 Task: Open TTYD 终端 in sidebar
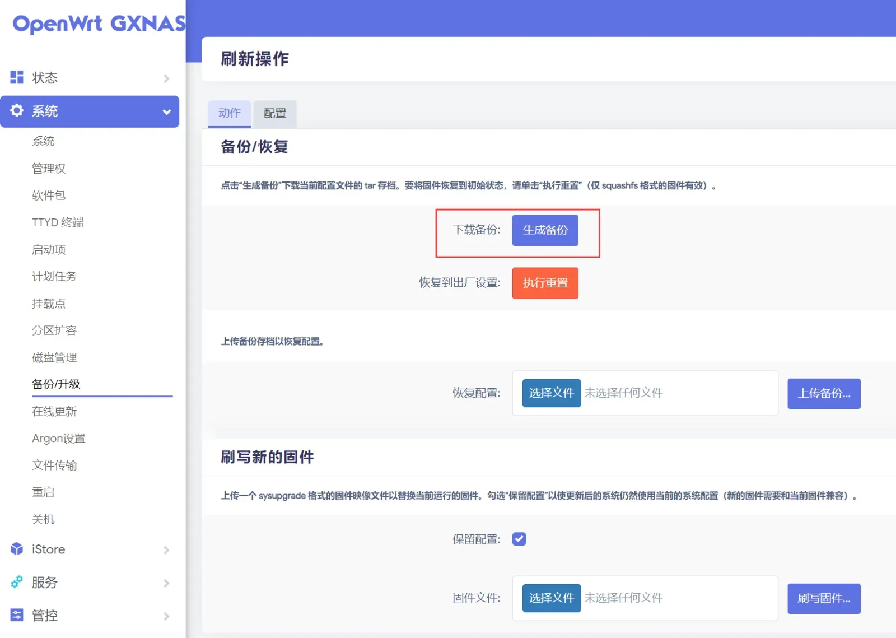pyautogui.click(x=58, y=222)
